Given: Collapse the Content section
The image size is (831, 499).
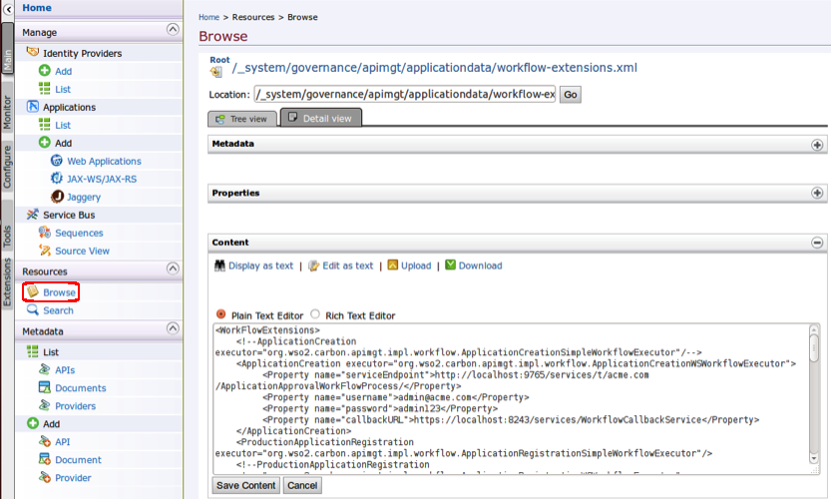Looking at the screenshot, I should click(x=817, y=243).
